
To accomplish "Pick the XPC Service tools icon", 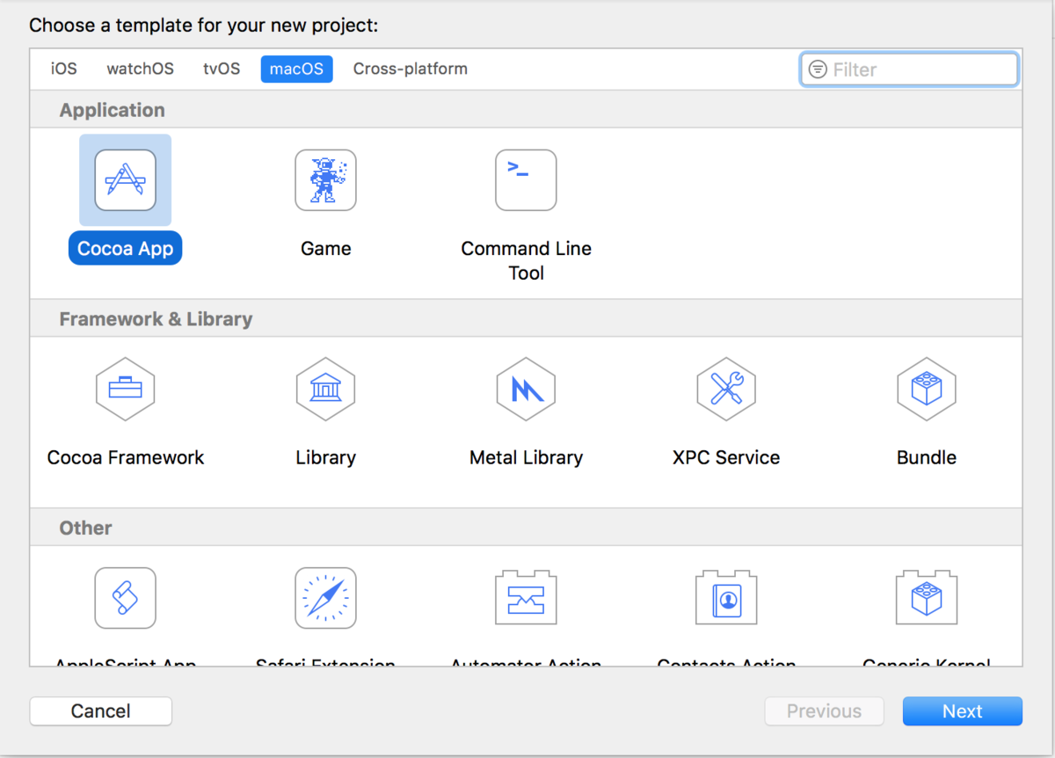I will point(726,389).
